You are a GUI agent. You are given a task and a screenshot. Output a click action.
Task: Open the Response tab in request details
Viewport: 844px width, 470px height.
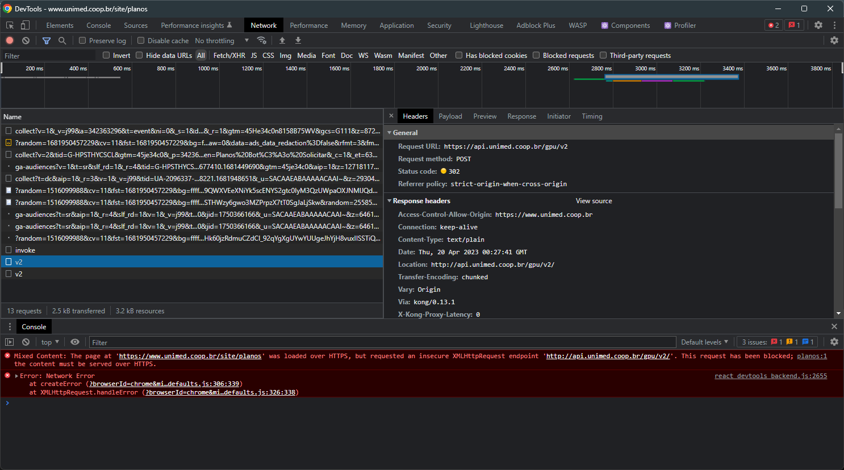point(521,116)
